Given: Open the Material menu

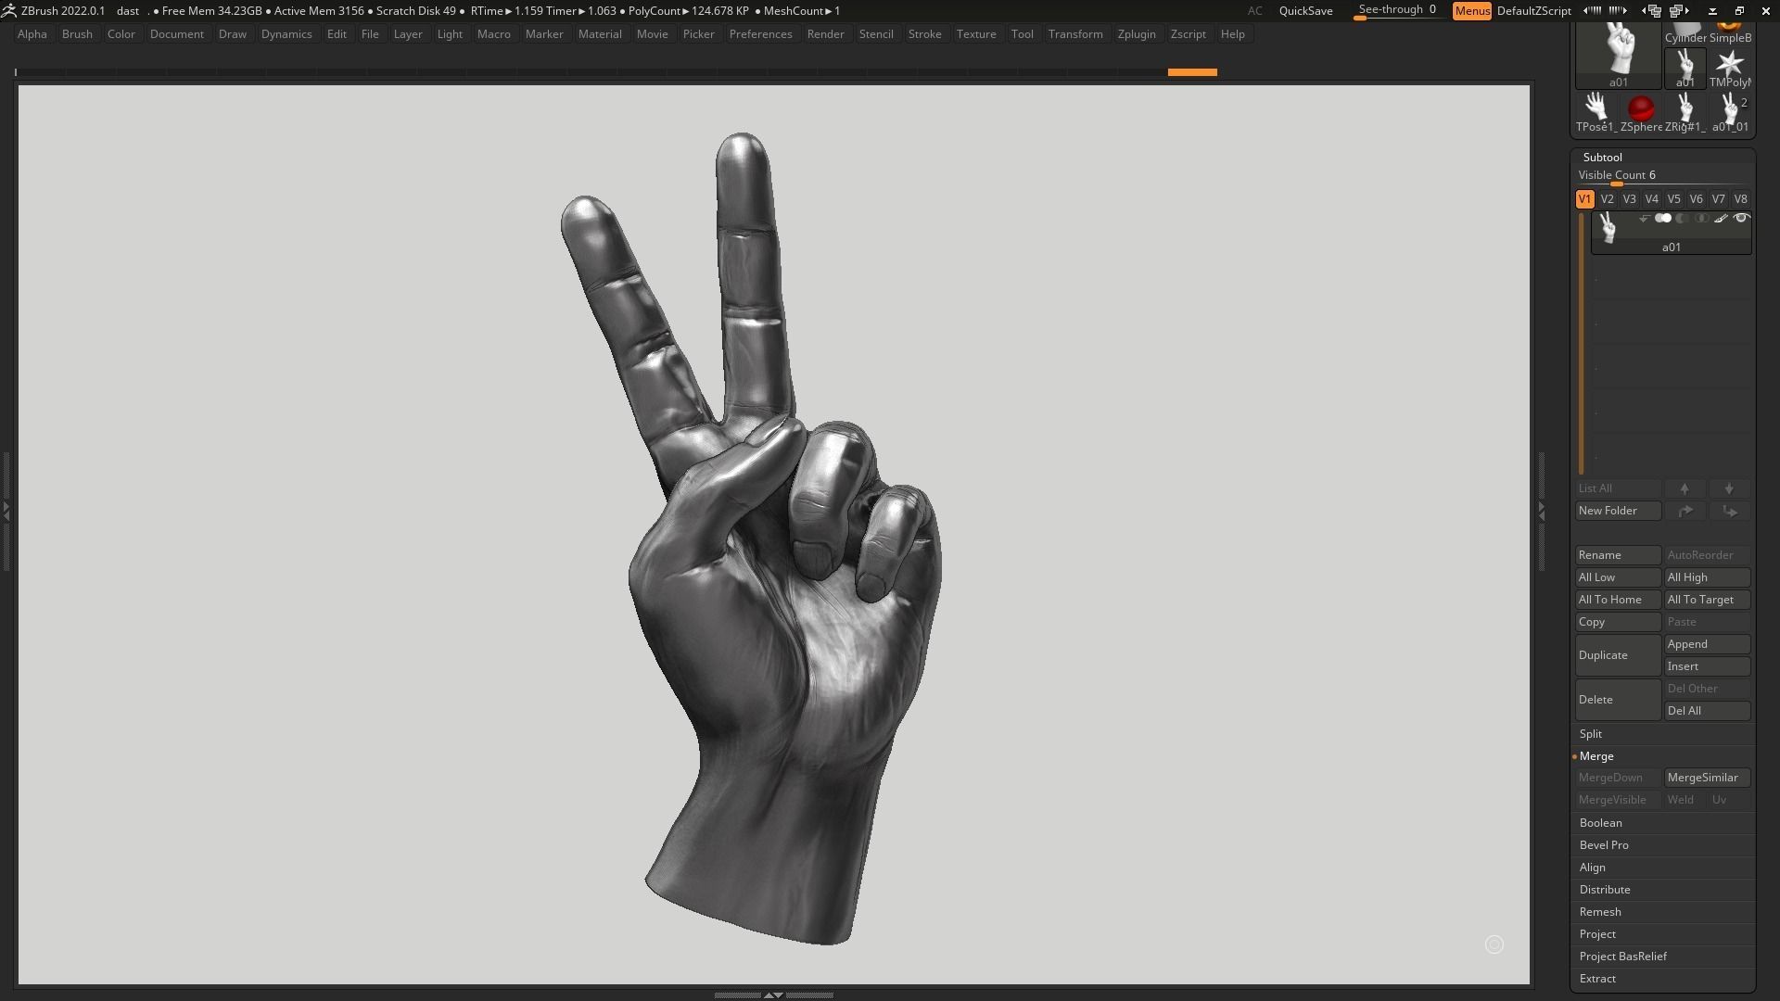Looking at the screenshot, I should point(600,34).
